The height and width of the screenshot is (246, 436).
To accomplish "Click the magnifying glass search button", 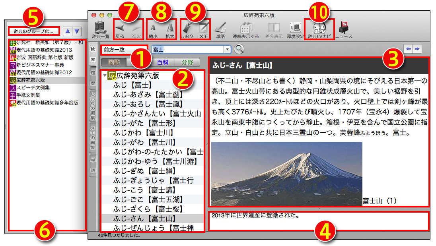I will (x=239, y=49).
